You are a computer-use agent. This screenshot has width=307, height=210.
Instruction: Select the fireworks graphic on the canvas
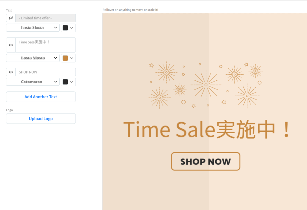[x=206, y=85]
